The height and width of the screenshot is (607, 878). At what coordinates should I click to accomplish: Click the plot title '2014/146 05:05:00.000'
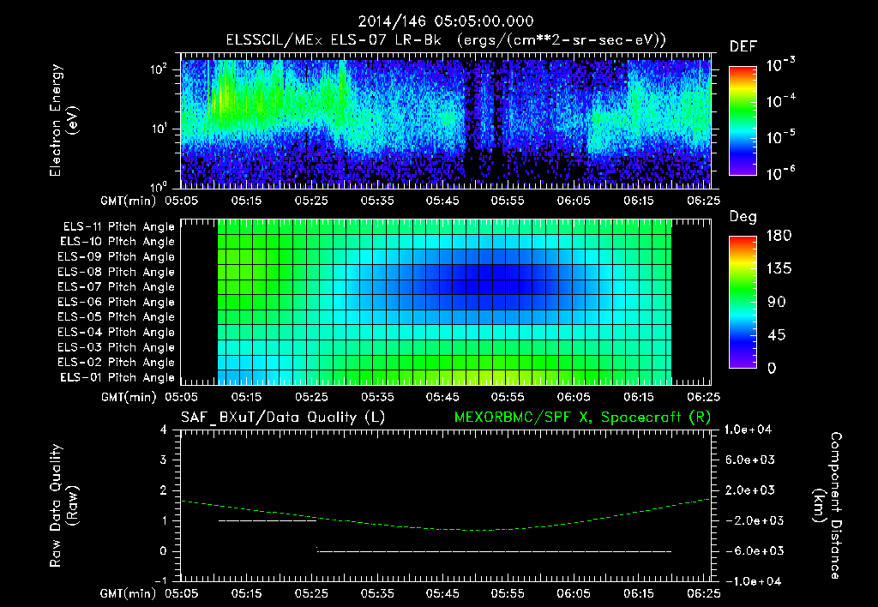click(446, 21)
